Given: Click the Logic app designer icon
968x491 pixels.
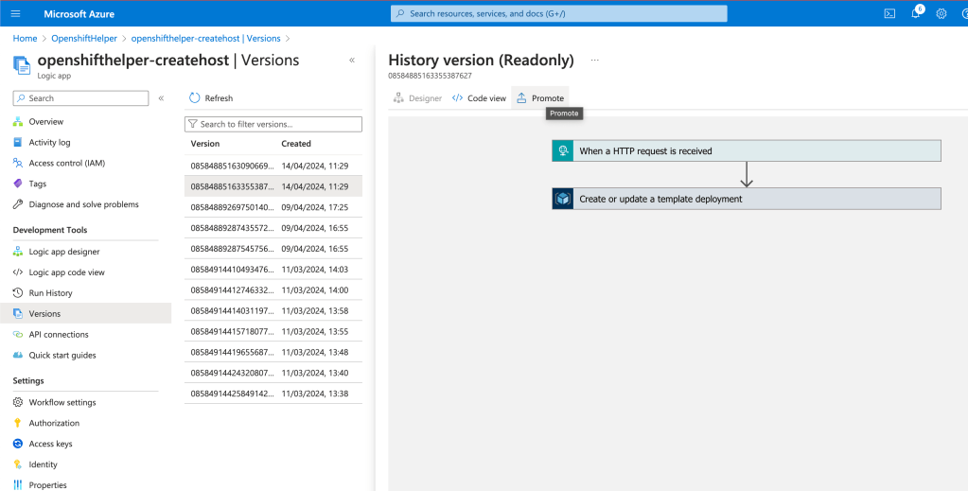Looking at the screenshot, I should (18, 252).
